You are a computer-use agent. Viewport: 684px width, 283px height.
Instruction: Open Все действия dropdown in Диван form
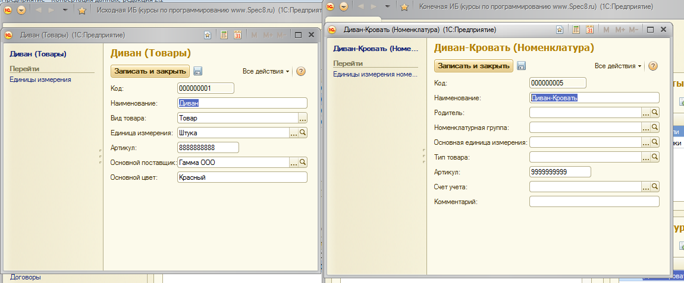(x=266, y=71)
